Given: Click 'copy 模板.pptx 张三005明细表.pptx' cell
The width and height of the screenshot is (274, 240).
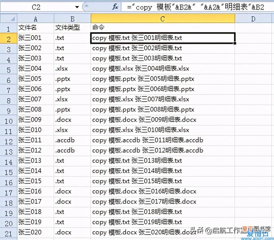Looking at the screenshot, I should pos(163,79).
